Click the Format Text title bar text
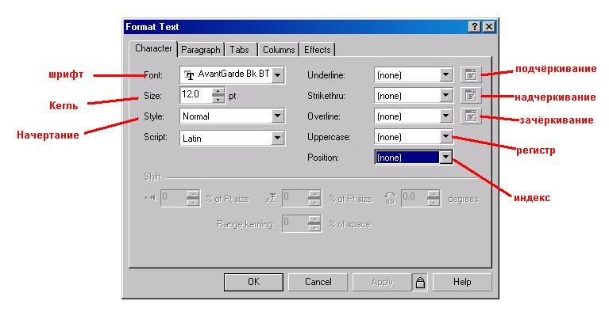 point(152,27)
